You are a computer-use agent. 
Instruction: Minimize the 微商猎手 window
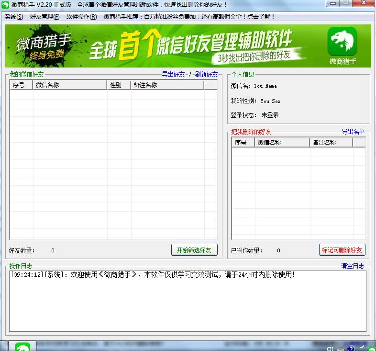[333, 3]
